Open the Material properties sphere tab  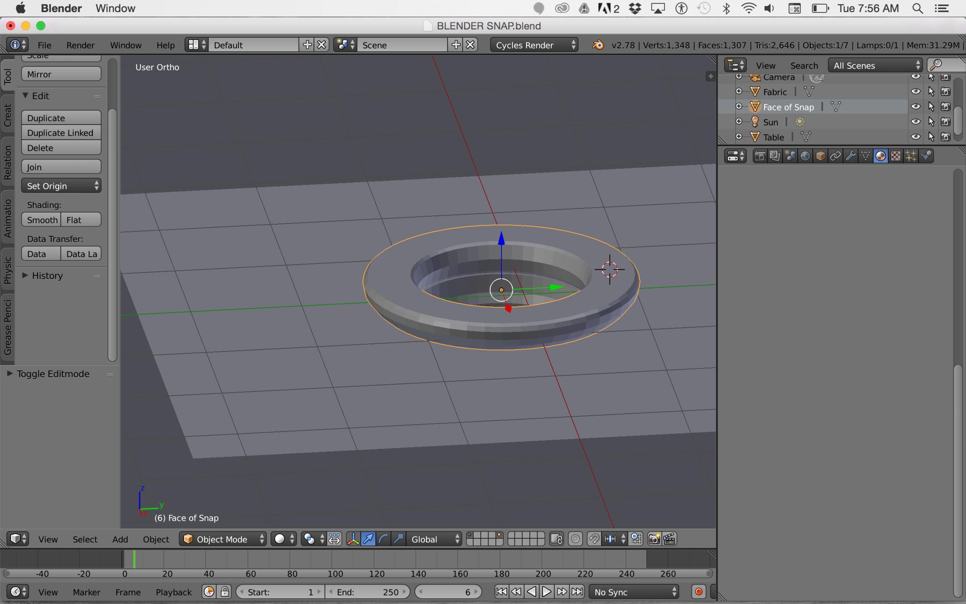(881, 156)
